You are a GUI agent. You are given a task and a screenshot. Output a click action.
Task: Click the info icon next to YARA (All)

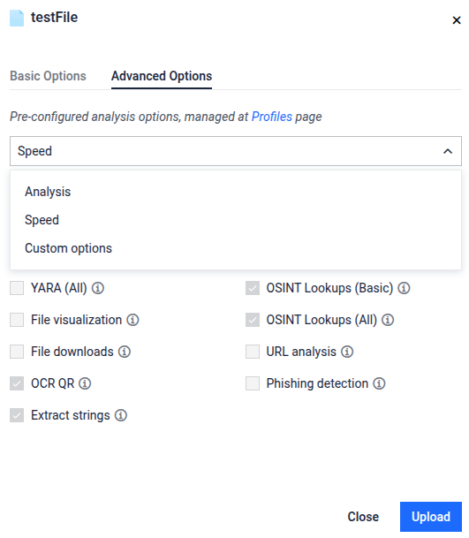(98, 288)
